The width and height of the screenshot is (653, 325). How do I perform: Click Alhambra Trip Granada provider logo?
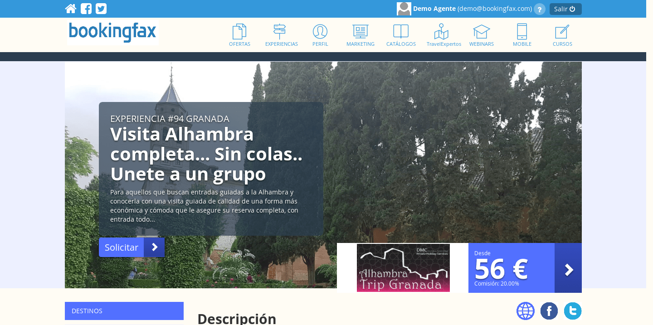coord(403,267)
